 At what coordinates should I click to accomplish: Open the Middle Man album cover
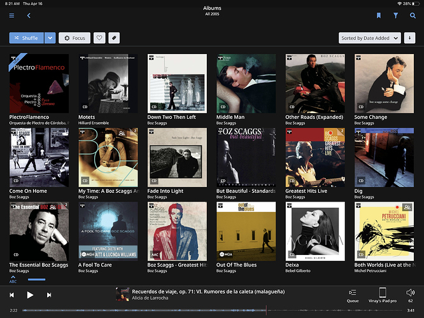[246, 83]
